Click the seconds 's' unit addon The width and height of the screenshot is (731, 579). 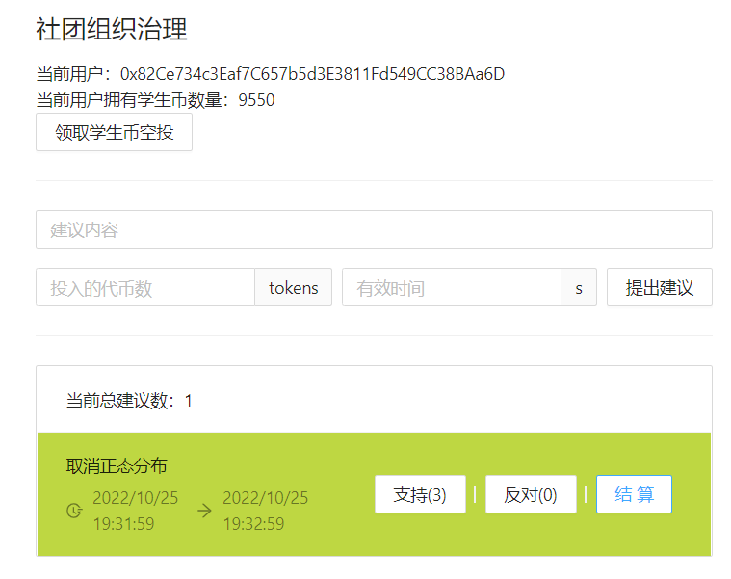point(579,287)
